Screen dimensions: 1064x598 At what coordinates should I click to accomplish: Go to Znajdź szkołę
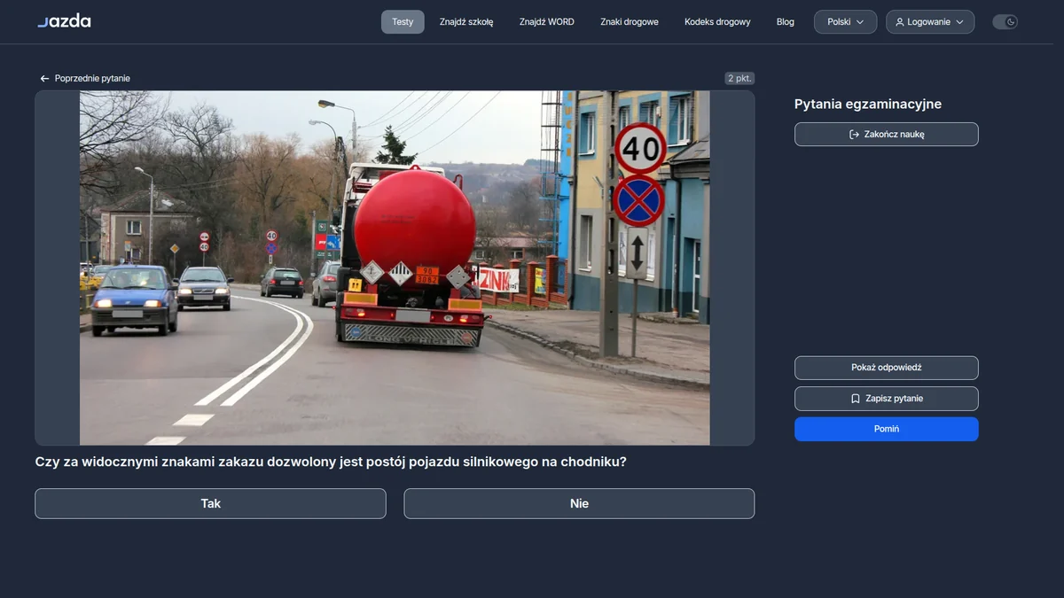[466, 22]
